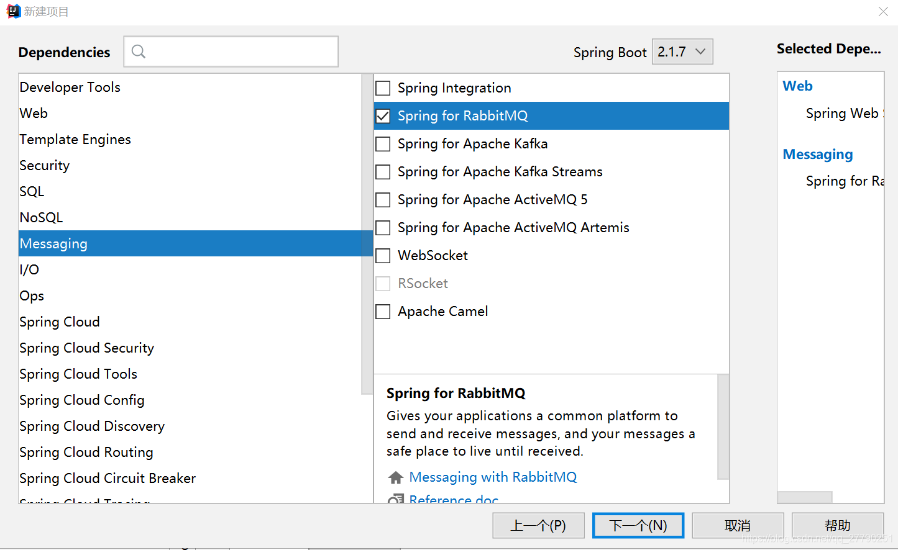
Task: Select Spring Cloud Tools category
Action: point(190,374)
